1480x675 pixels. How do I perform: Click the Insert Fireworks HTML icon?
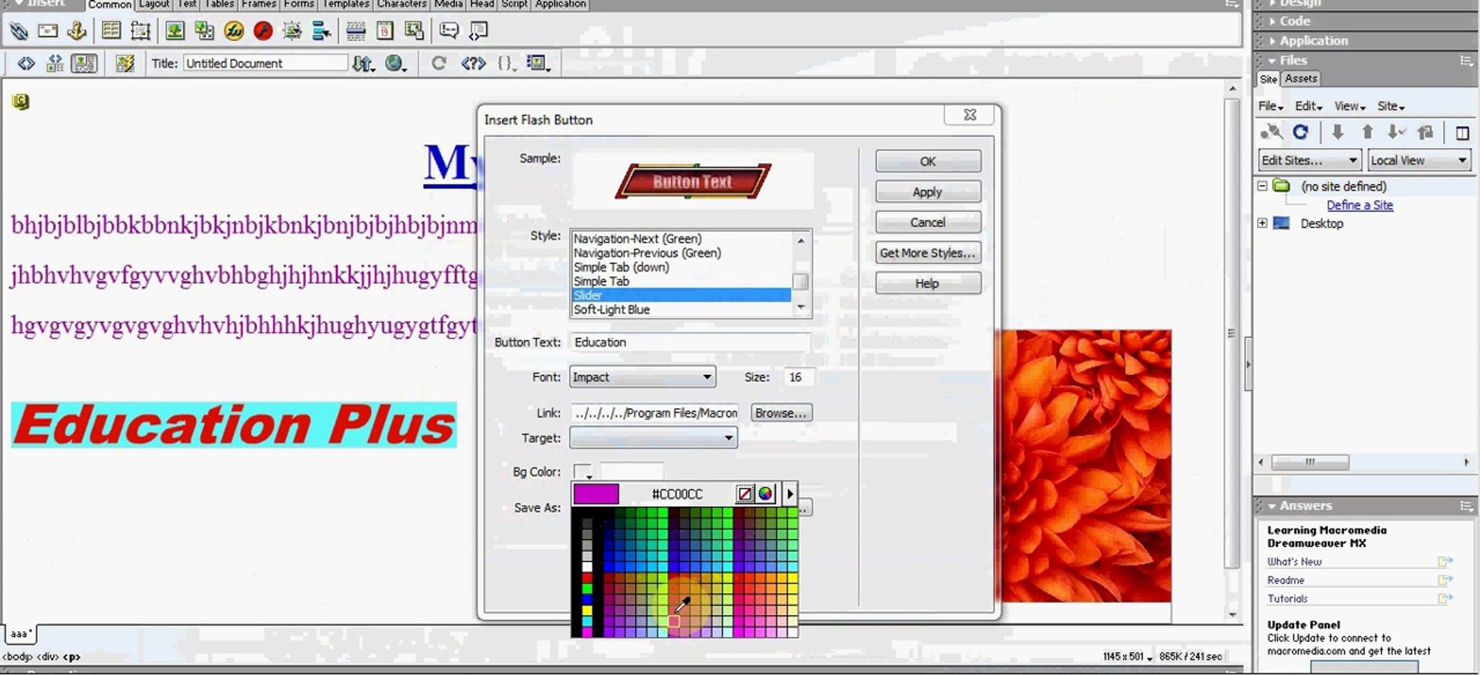point(234,31)
